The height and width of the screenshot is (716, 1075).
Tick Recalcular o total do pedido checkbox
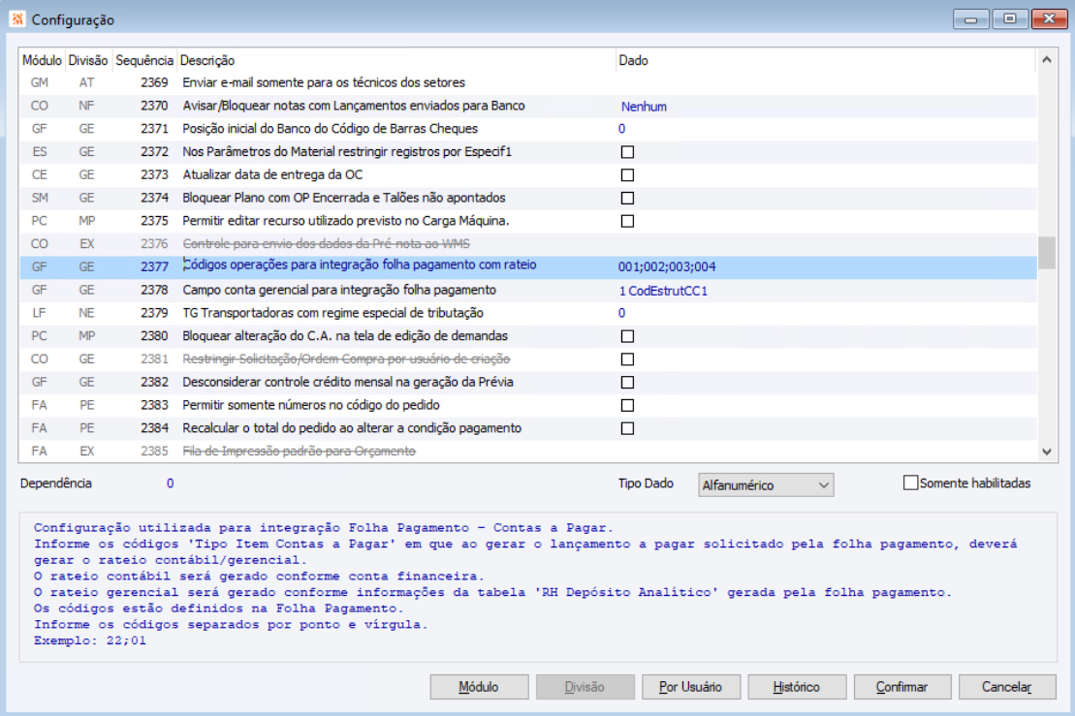pos(626,428)
